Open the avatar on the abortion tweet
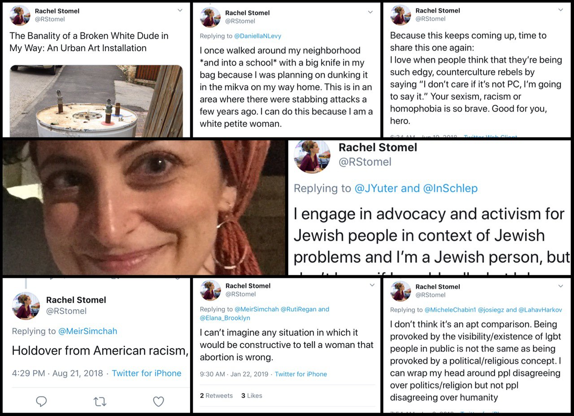This screenshot has width=574, height=416. 210,290
